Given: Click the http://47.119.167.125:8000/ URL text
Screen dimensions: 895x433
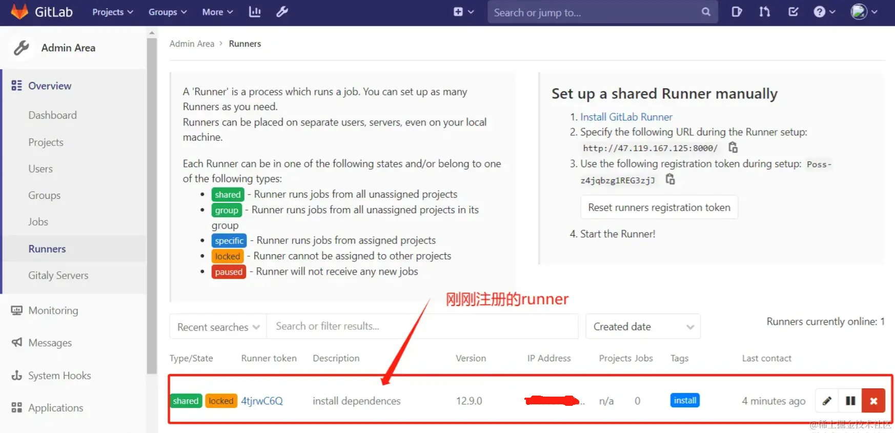Looking at the screenshot, I should [650, 148].
